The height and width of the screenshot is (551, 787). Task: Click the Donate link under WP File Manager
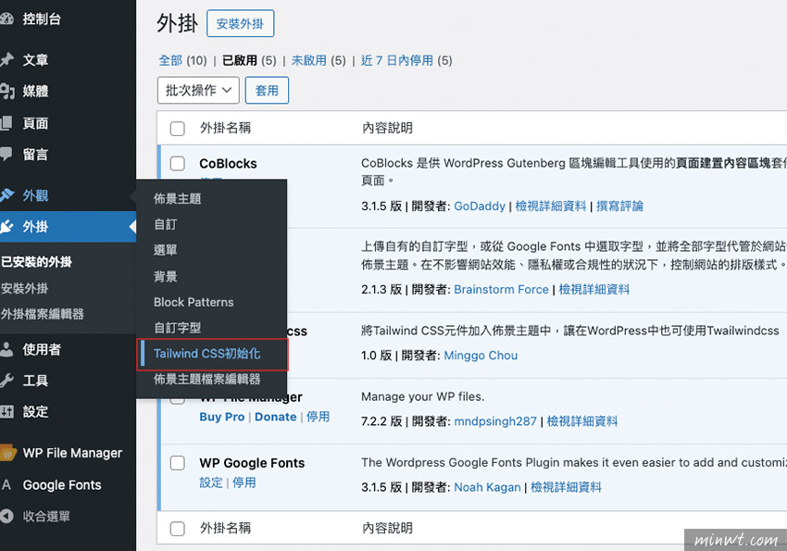pyautogui.click(x=276, y=417)
